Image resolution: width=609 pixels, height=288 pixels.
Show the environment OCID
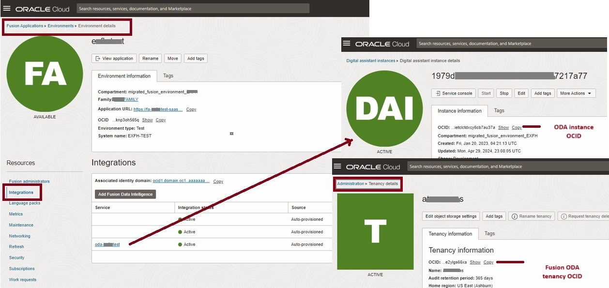(147, 120)
